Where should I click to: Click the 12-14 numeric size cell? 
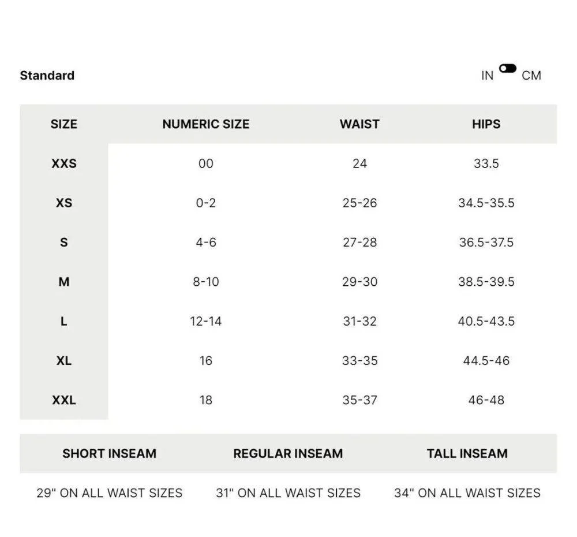tap(205, 321)
